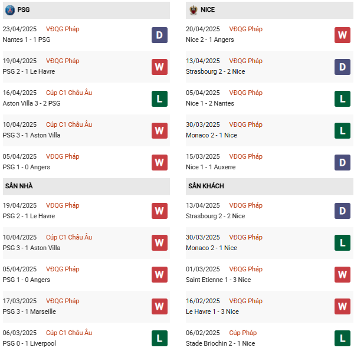This screenshot has height=351, width=354.
Task: Click the Nice club logo icon
Action: 193,10
